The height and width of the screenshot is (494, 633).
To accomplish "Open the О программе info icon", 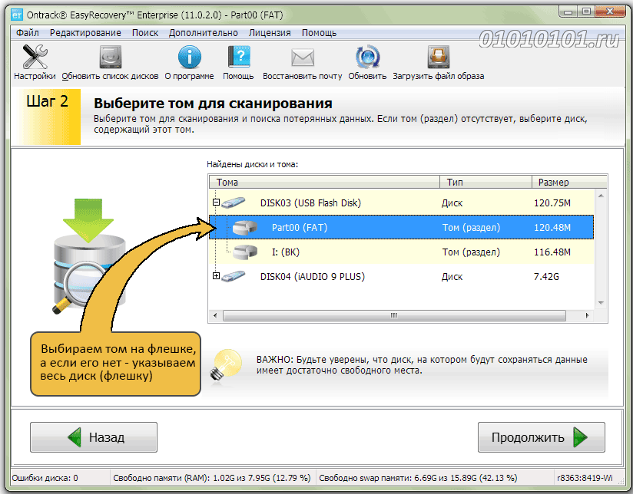I will tap(189, 57).
